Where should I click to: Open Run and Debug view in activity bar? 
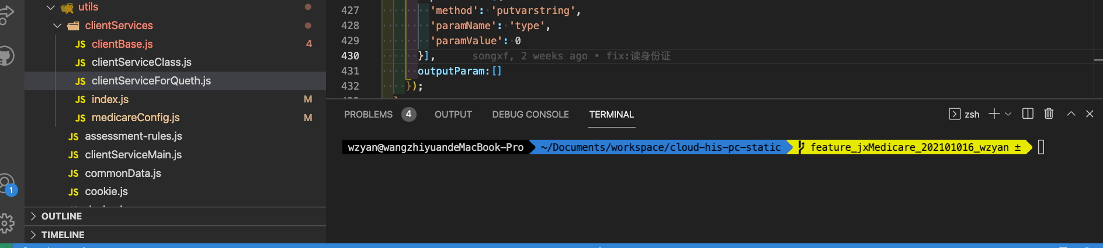coord(7,16)
